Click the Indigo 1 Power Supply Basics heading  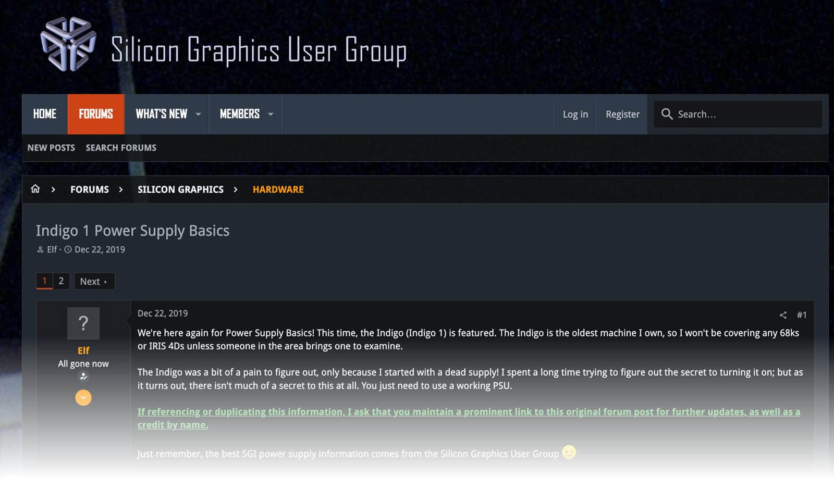[x=132, y=231]
